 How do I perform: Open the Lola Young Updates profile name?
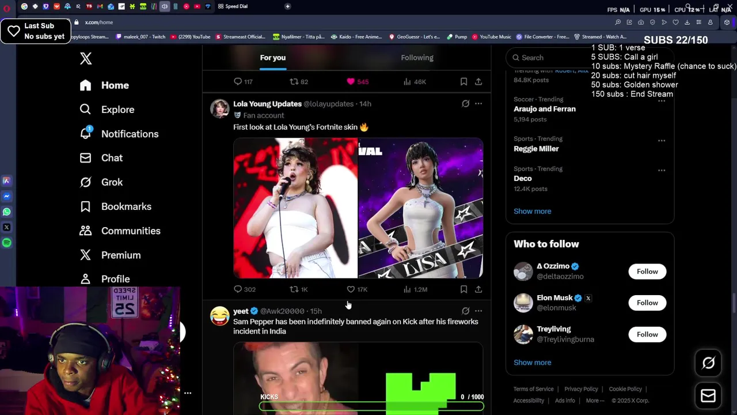coord(267,104)
